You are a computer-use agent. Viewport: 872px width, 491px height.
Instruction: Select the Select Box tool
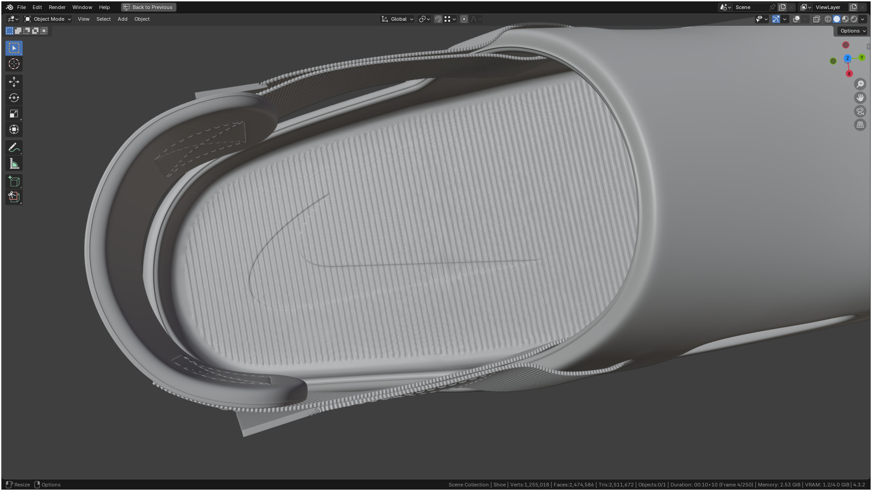[x=14, y=48]
